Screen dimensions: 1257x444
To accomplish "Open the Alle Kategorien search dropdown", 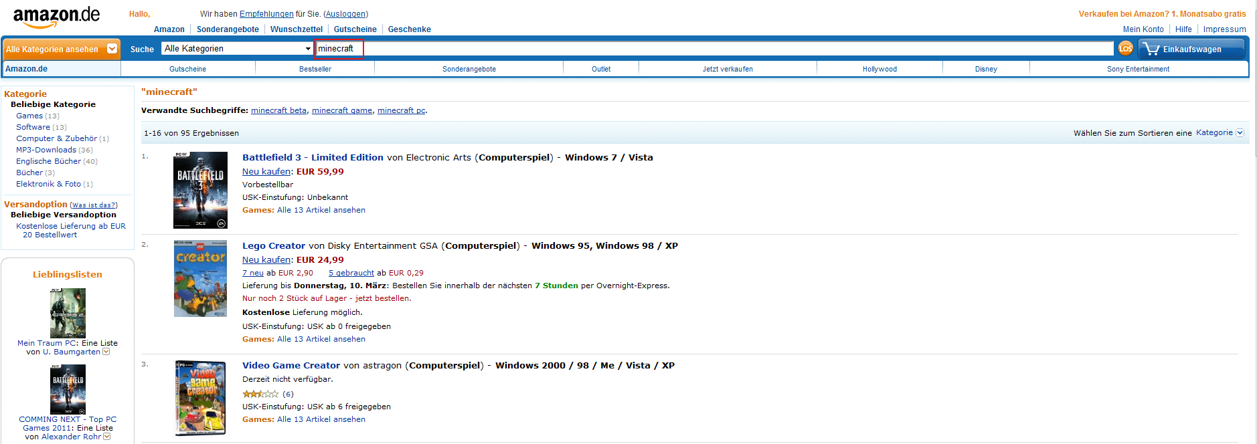I will click(x=238, y=48).
